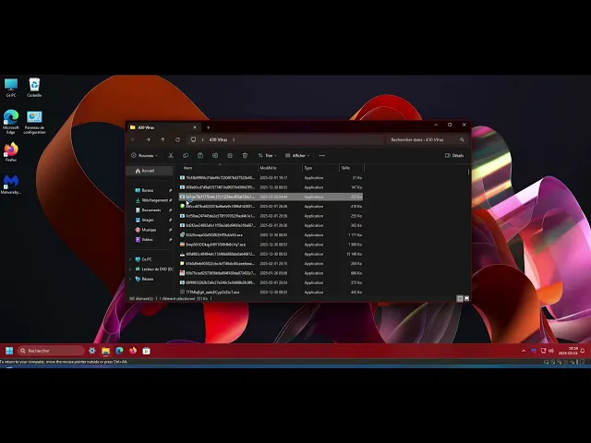Viewport: 591px width, 443px height.
Task: Open the three-dots more options menu
Action: (x=322, y=155)
